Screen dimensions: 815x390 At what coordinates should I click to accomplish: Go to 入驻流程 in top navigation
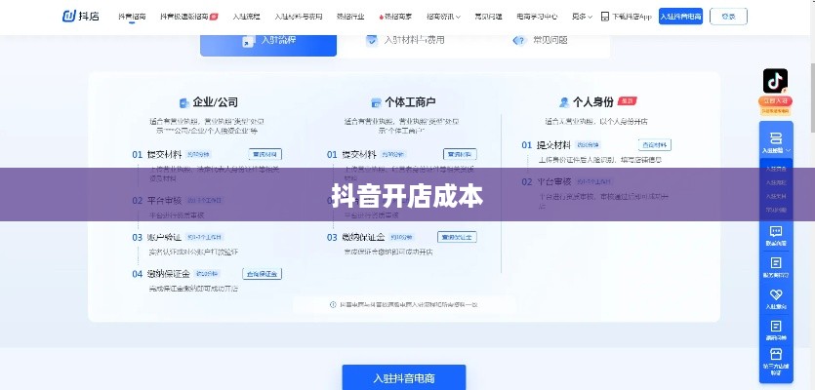[246, 17]
